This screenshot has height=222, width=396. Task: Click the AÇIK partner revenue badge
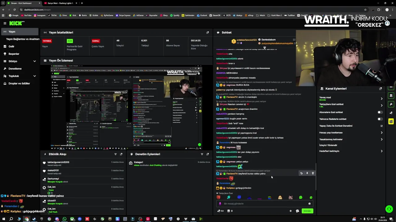click(70, 41)
